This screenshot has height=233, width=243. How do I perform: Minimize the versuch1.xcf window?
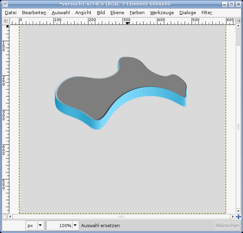tap(224, 4)
